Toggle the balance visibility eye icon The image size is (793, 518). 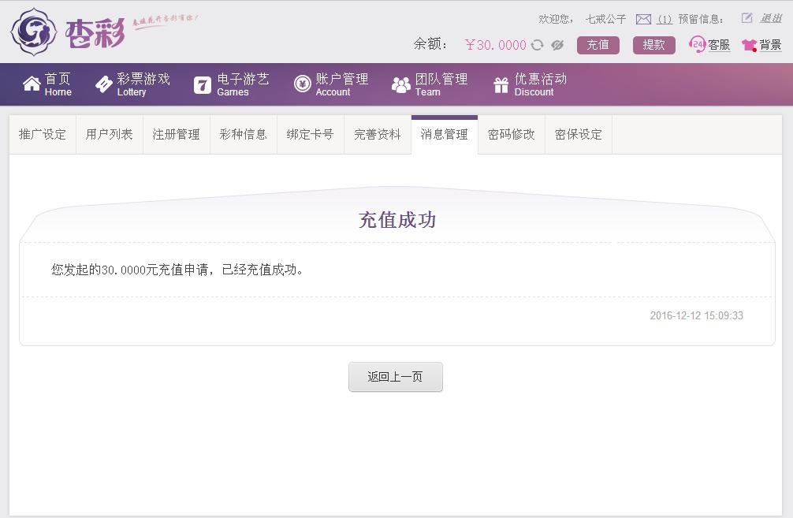558,45
